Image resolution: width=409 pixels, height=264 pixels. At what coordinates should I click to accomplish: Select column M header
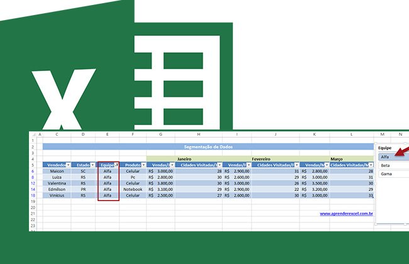point(382,135)
